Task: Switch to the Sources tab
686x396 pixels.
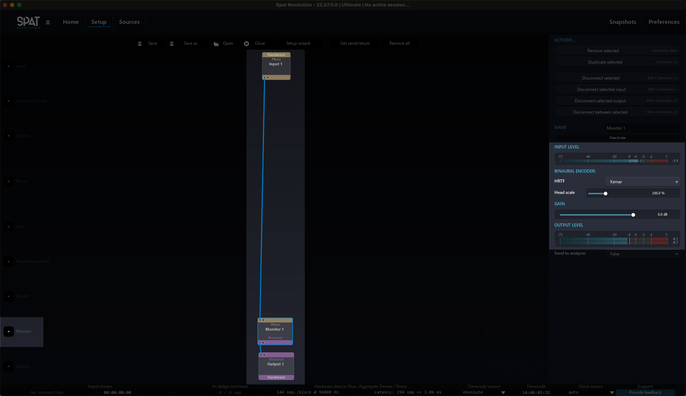Action: (129, 22)
